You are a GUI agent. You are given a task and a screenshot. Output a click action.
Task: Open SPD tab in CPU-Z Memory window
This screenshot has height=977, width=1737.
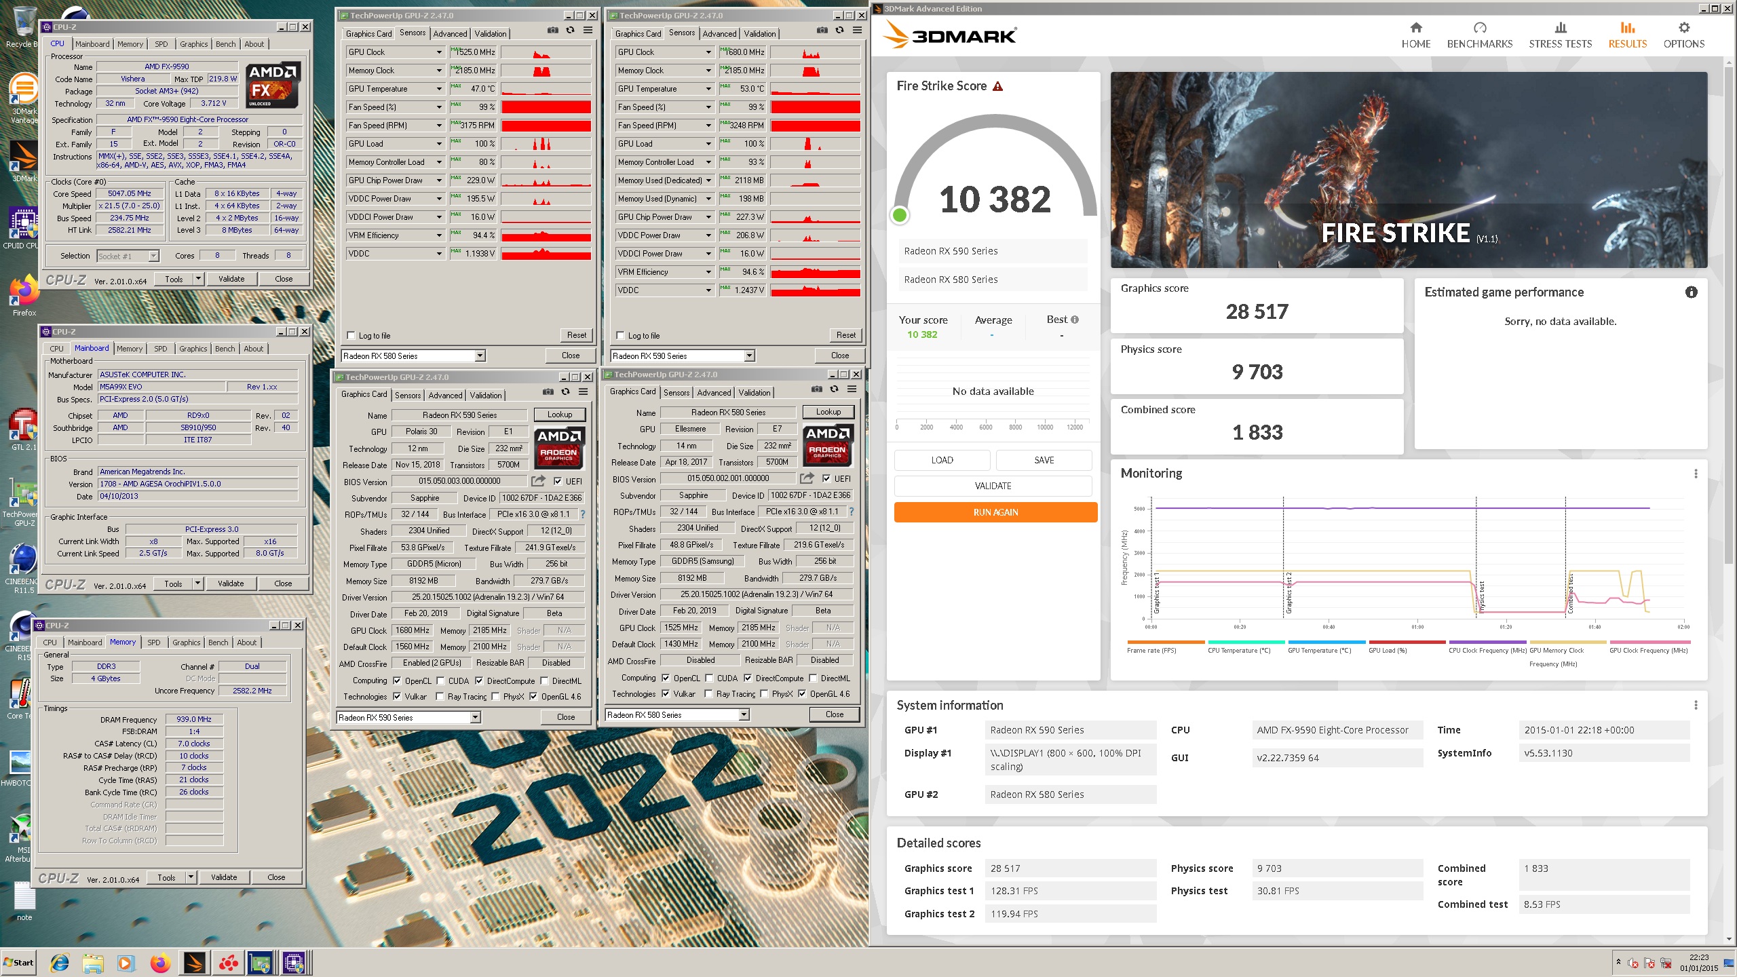154,643
